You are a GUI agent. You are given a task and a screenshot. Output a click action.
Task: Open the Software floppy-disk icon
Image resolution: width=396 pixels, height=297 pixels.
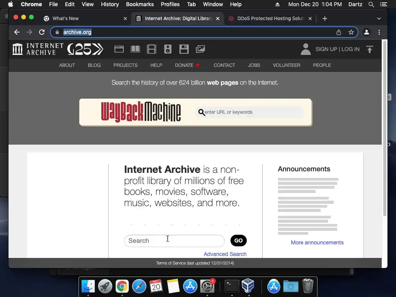pos(184,49)
